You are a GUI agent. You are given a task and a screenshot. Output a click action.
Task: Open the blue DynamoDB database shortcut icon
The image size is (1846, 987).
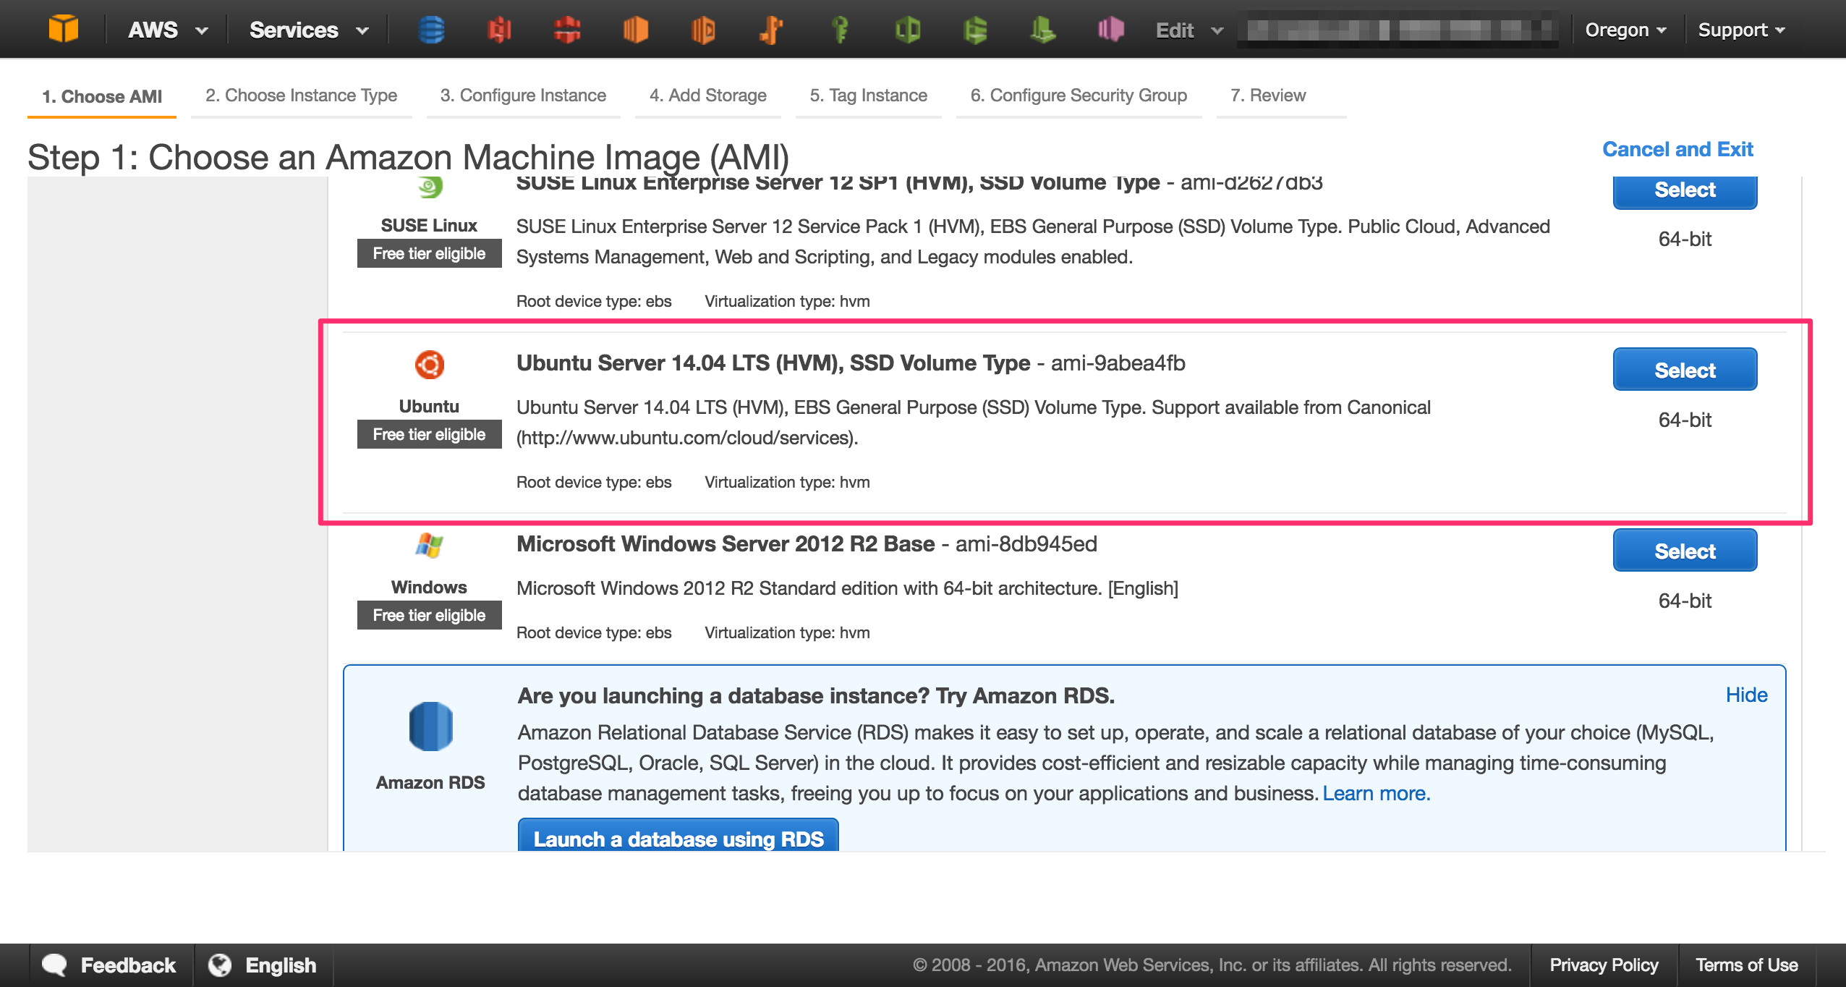[431, 30]
